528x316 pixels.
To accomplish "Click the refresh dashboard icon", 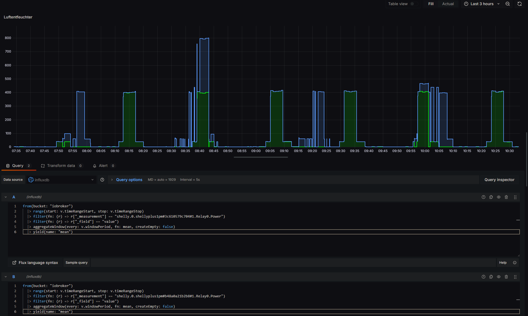I will tap(520, 4).
